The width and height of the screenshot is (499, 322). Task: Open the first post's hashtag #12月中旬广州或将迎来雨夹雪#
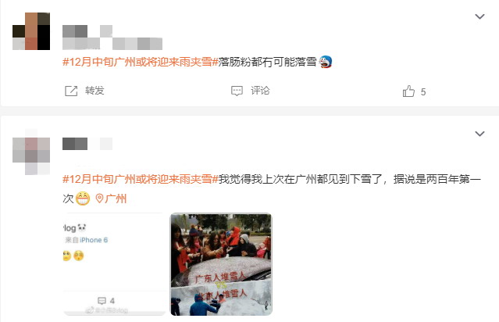141,62
